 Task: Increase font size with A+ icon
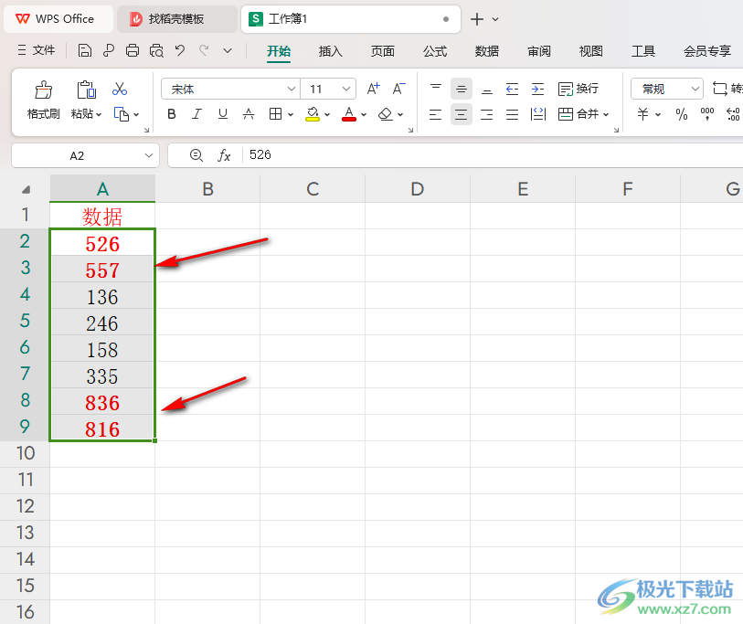pos(374,89)
